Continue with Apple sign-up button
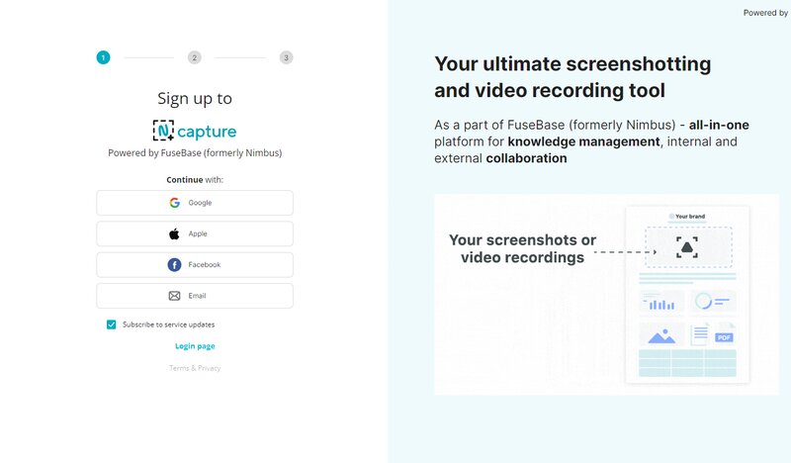Viewport: 791px width, 463px height. [x=195, y=233]
